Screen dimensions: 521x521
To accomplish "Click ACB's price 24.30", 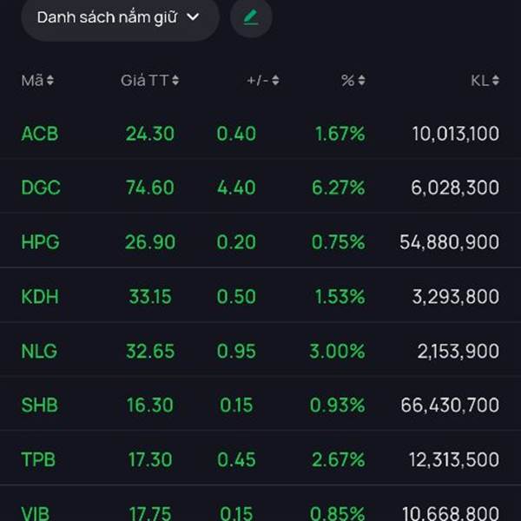I will (149, 134).
